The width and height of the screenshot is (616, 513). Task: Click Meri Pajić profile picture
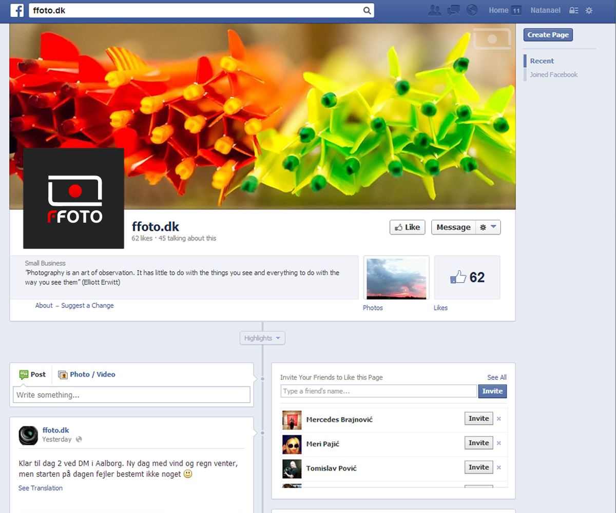click(292, 444)
